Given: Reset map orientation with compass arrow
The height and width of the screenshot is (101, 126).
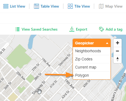Looking at the screenshot, I should point(118,59).
